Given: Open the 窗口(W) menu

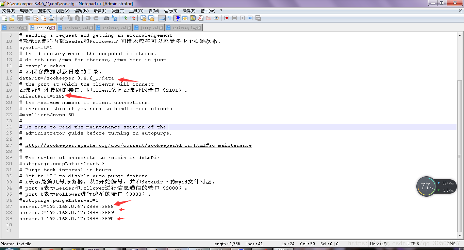Looking at the screenshot, I should click(x=208, y=11).
